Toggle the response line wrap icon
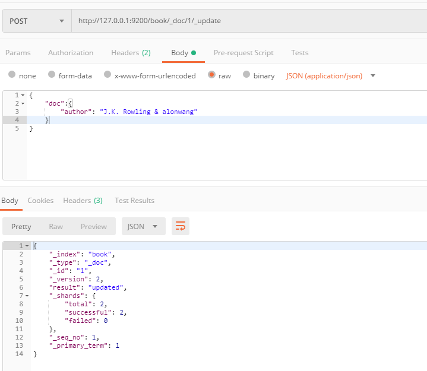 181,226
